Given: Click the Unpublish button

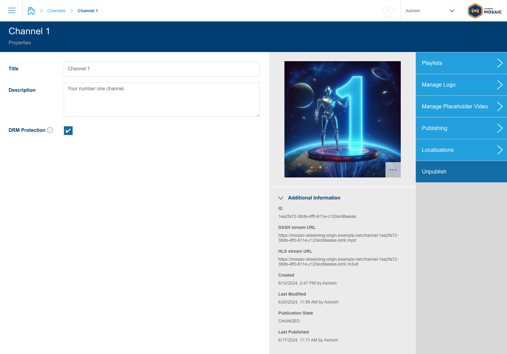Looking at the screenshot, I should (x=434, y=172).
